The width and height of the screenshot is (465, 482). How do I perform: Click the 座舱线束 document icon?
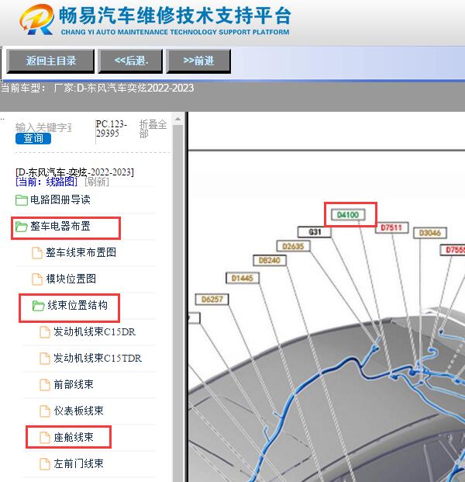click(x=45, y=438)
